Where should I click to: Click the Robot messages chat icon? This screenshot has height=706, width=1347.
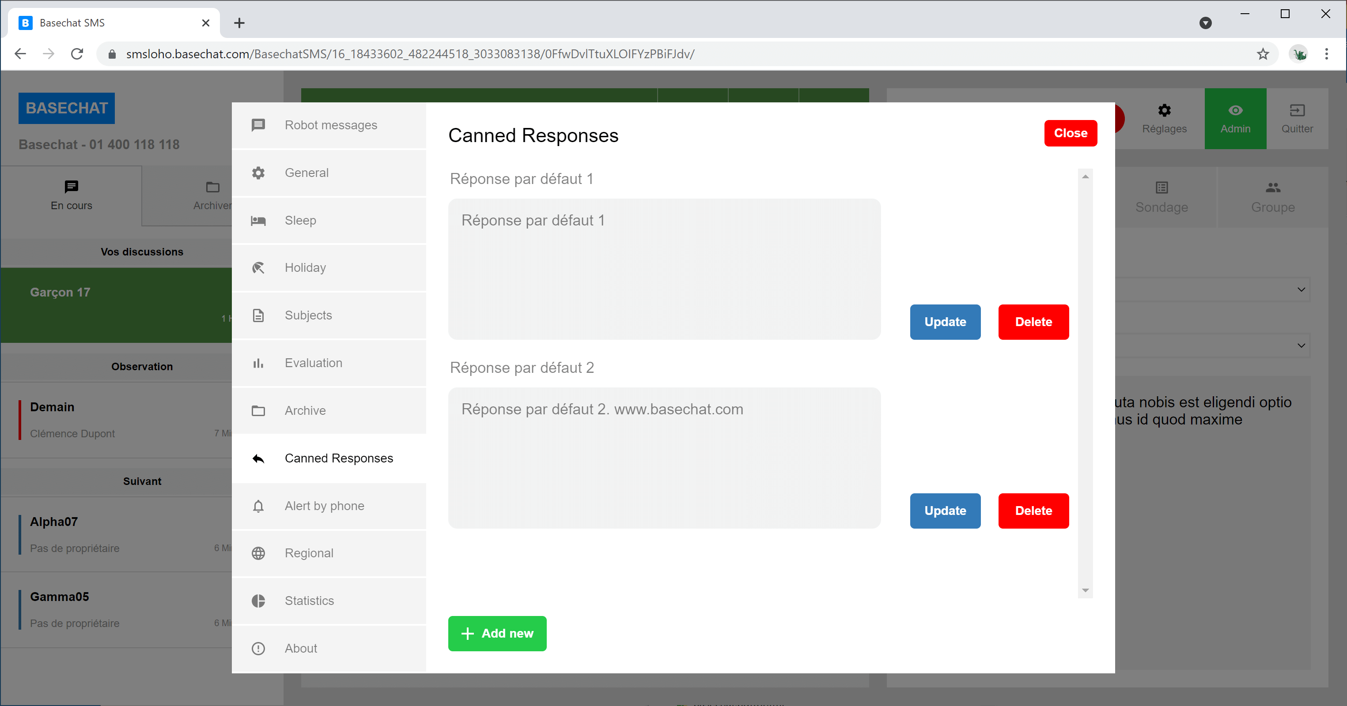258,125
